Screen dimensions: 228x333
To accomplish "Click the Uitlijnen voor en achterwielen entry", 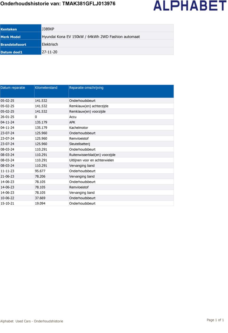I will [91, 160].
